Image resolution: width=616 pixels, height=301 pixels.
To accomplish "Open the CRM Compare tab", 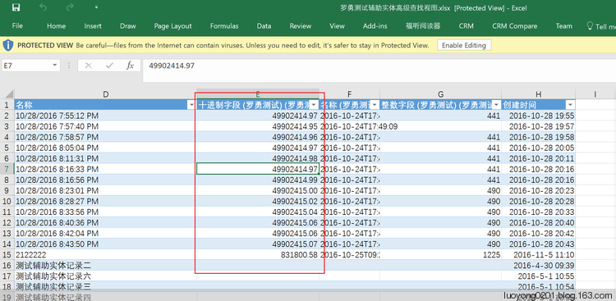I will (515, 26).
